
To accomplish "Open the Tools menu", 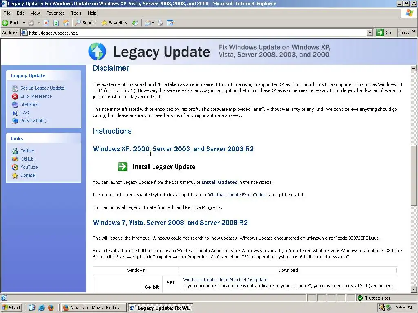I will tap(76, 13).
